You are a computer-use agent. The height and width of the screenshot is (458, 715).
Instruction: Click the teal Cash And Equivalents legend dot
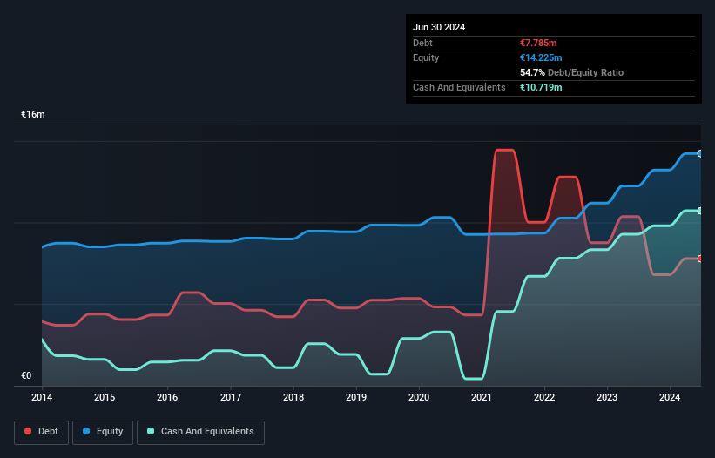(151, 431)
